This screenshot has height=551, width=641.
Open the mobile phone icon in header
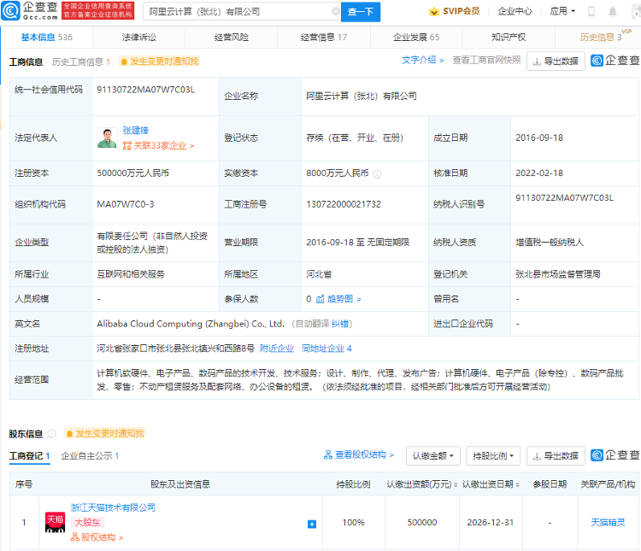591,11
